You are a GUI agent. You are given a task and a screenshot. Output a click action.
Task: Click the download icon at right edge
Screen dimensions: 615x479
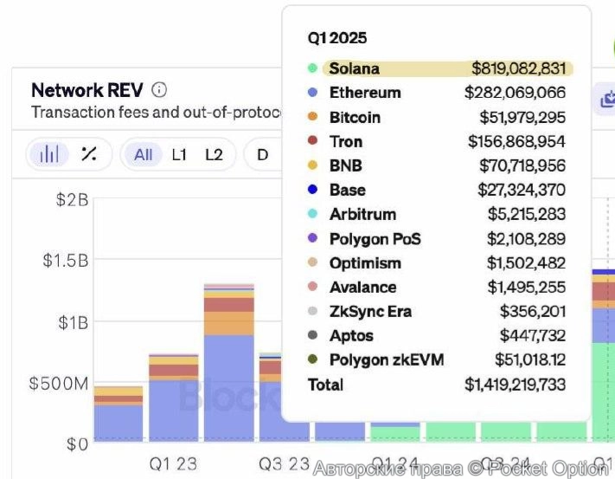[x=607, y=100]
